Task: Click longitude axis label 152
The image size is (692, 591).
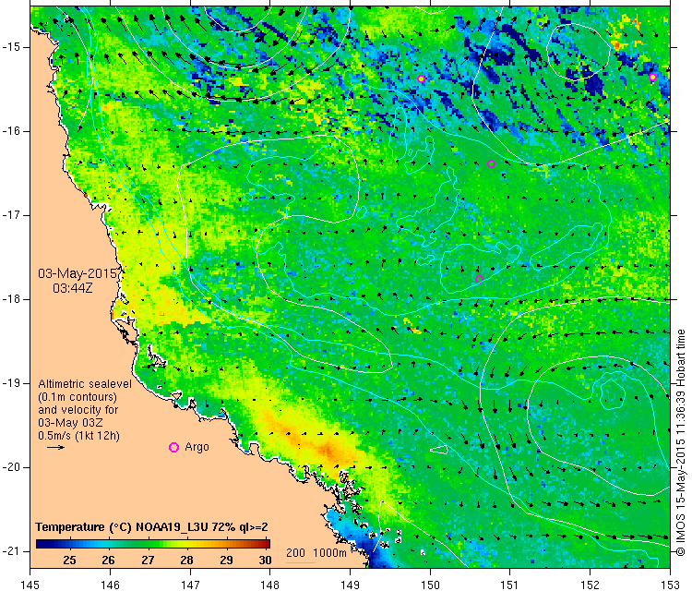Action: click(591, 585)
